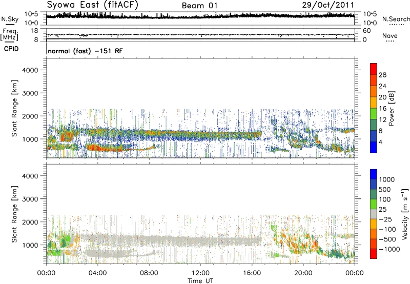Click the 'Time UT' axis label
The image size is (410, 284).
(x=200, y=280)
